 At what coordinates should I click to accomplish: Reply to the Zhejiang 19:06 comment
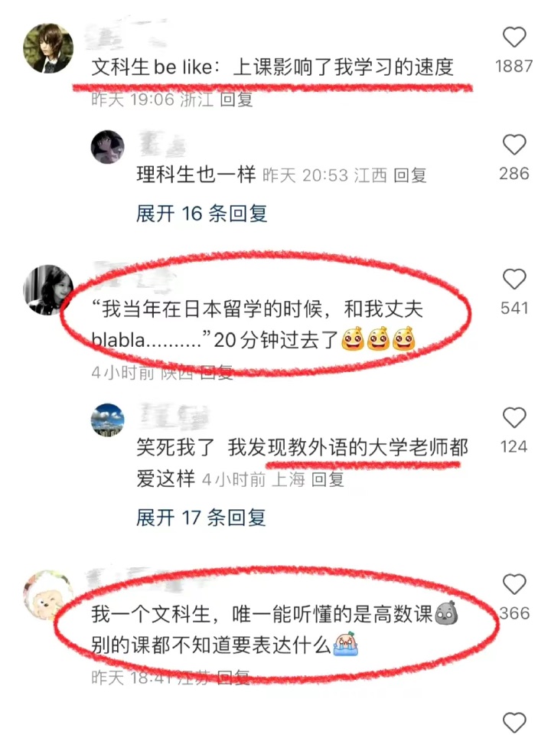click(x=236, y=100)
